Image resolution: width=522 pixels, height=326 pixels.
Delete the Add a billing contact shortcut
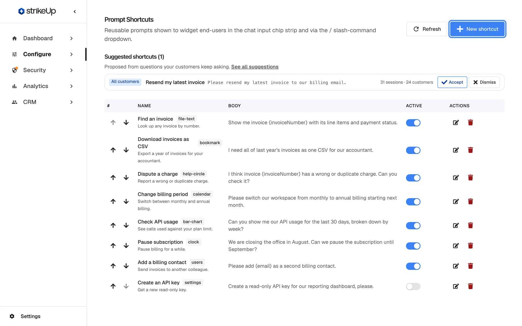pyautogui.click(x=470, y=266)
